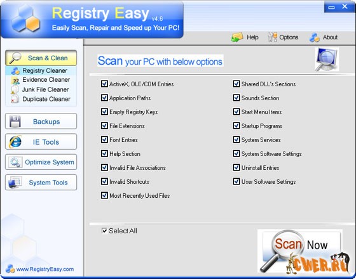Toggle Help Section checkbox

click(104, 153)
